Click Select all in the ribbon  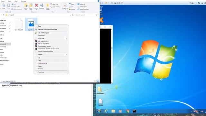click(x=81, y=4)
